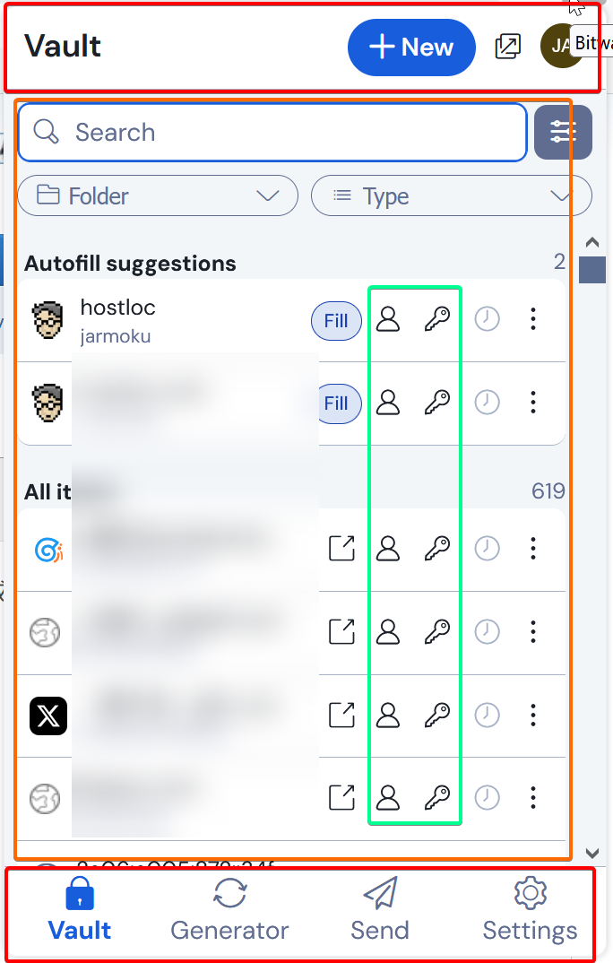Viewport: 613px width, 963px height.
Task: Click Fill on second autofill suggestion
Action: point(336,403)
